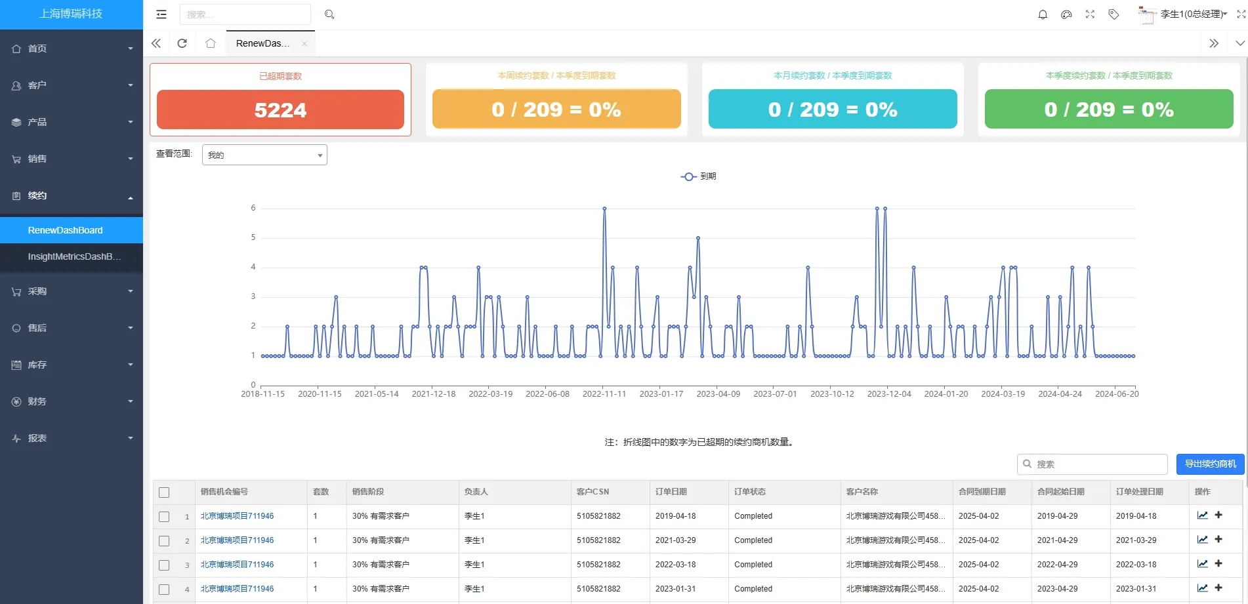Expand the 采购 sidebar menu
The width and height of the screenshot is (1248, 604).
click(72, 291)
